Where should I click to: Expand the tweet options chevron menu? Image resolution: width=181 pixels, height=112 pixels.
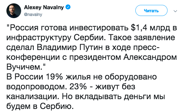coord(175,11)
